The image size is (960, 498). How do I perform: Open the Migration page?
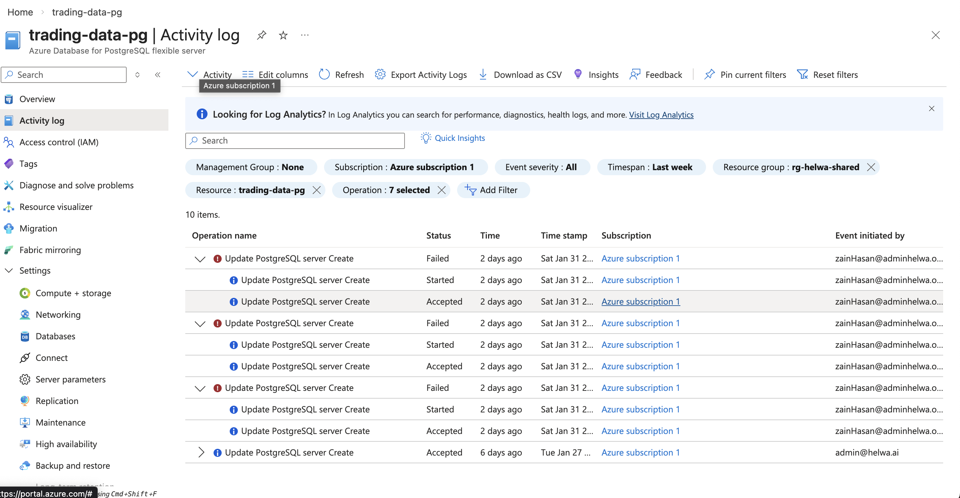[x=84, y=228]
